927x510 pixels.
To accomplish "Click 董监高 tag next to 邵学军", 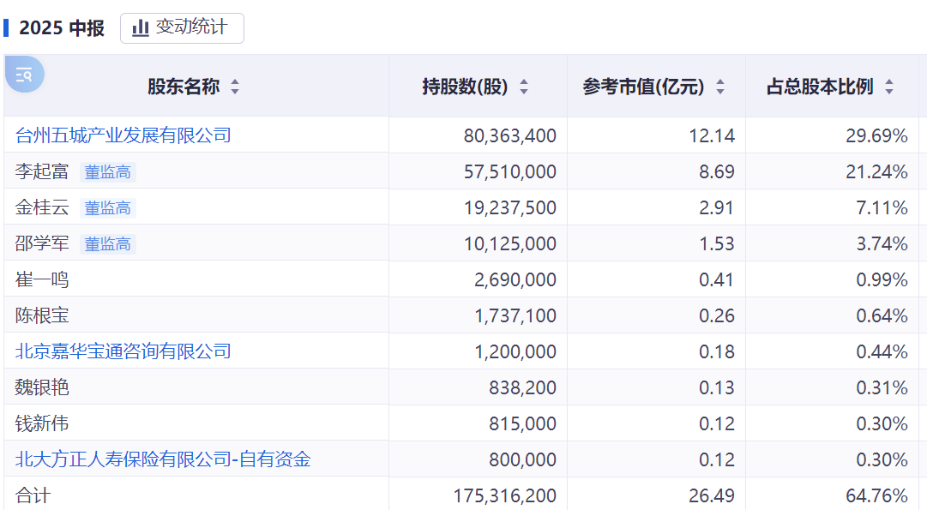I will point(108,244).
